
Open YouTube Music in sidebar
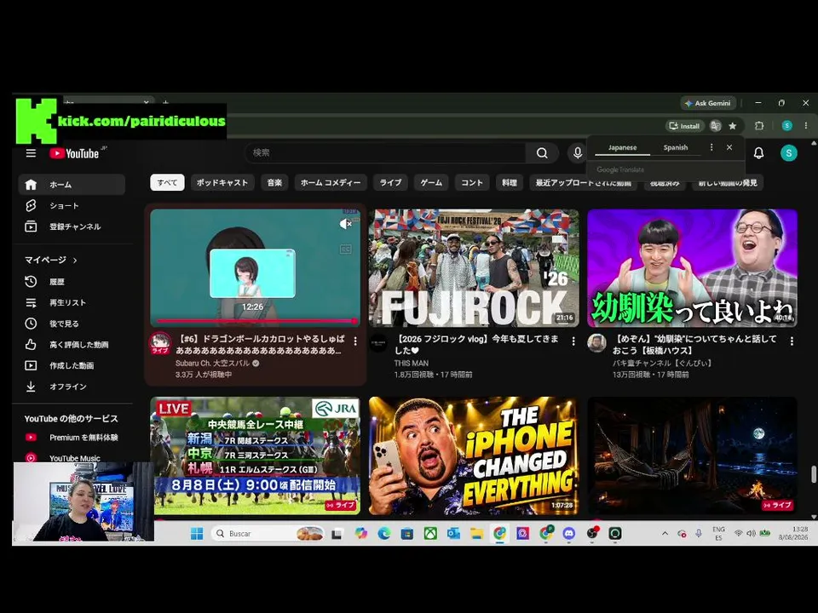72,458
